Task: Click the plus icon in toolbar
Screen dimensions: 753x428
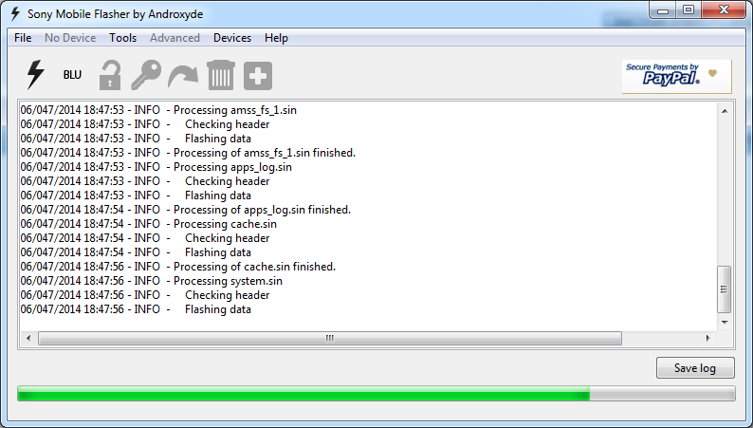Action: click(x=258, y=76)
